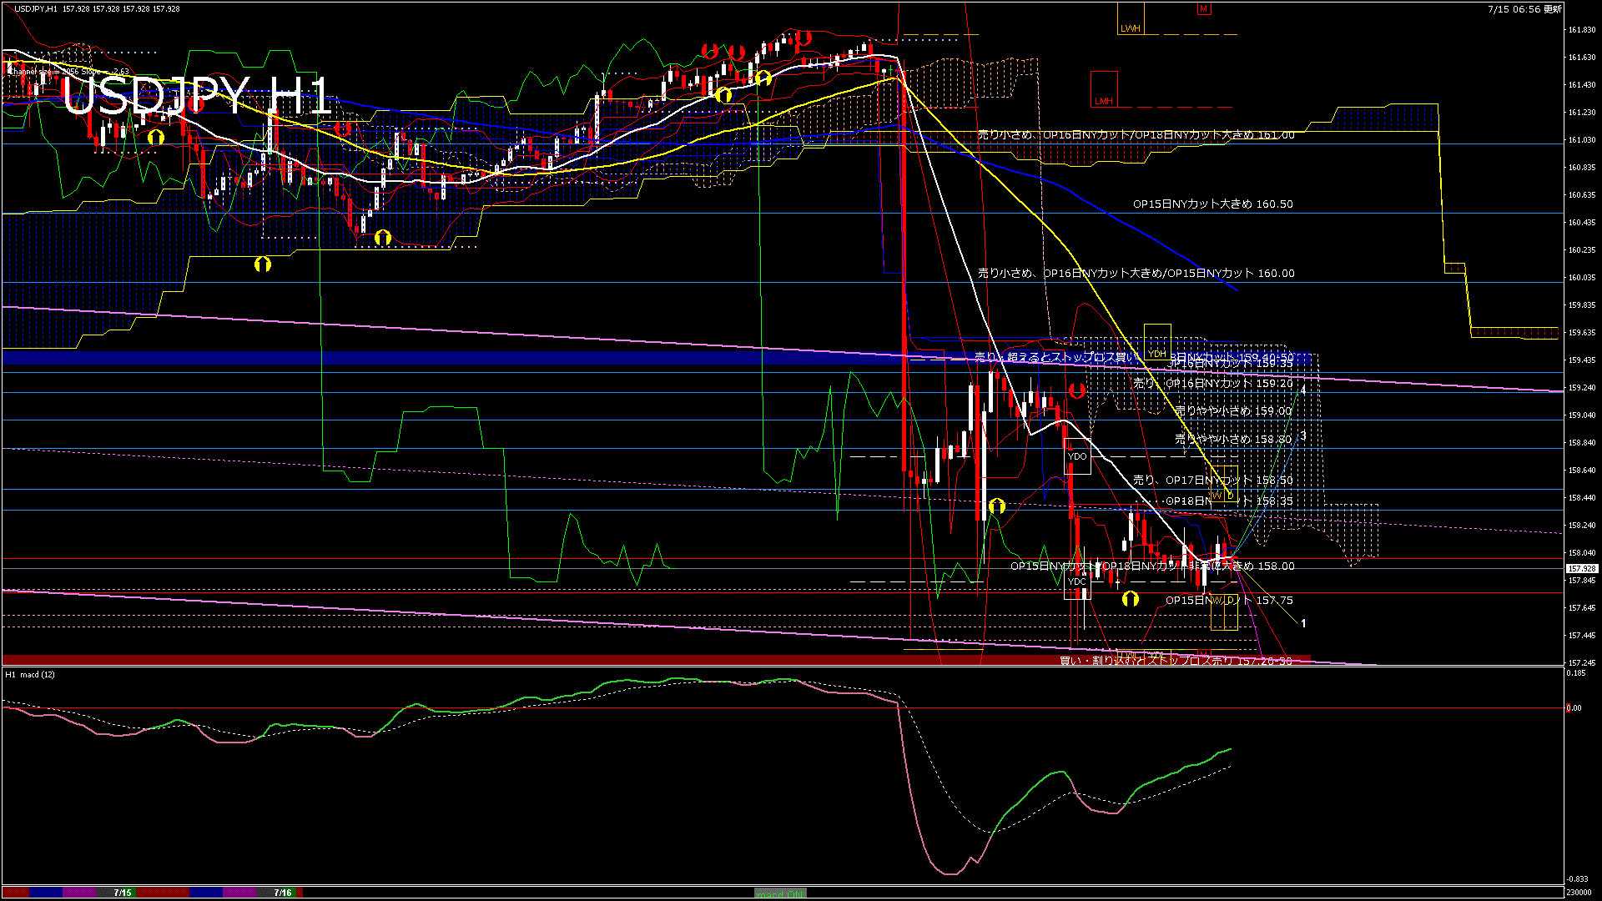The width and height of the screenshot is (1602, 901).
Task: Click the large USDJPY H1 title text
Action: (197, 96)
